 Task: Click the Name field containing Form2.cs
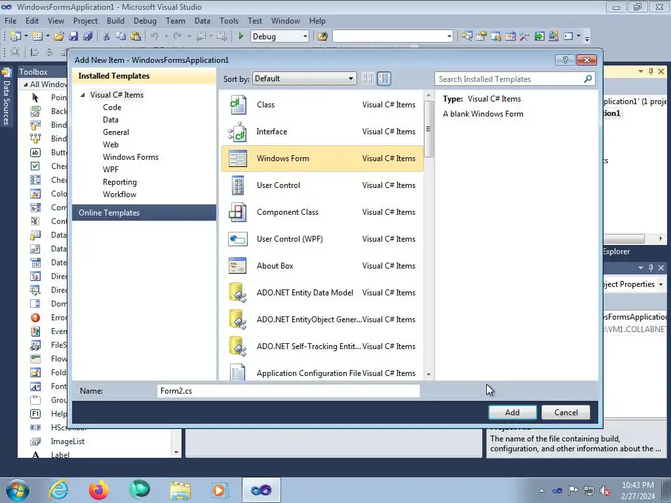click(x=288, y=391)
